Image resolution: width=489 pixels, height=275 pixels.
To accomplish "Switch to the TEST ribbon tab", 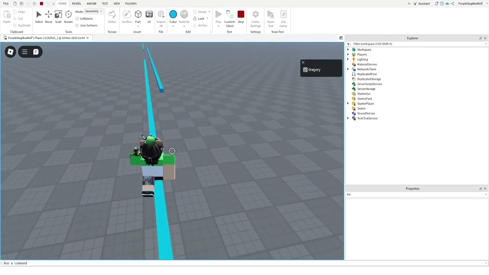I will click(105, 3).
